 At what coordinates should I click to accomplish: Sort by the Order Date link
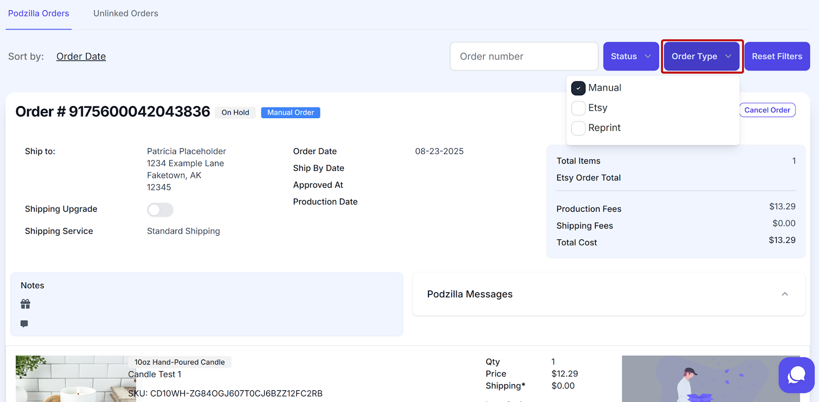point(81,56)
